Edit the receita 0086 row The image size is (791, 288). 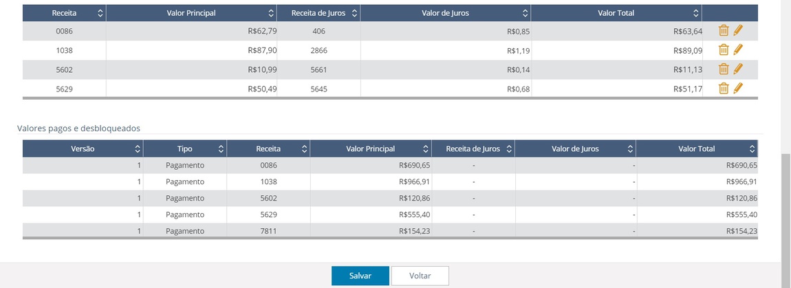click(x=738, y=31)
